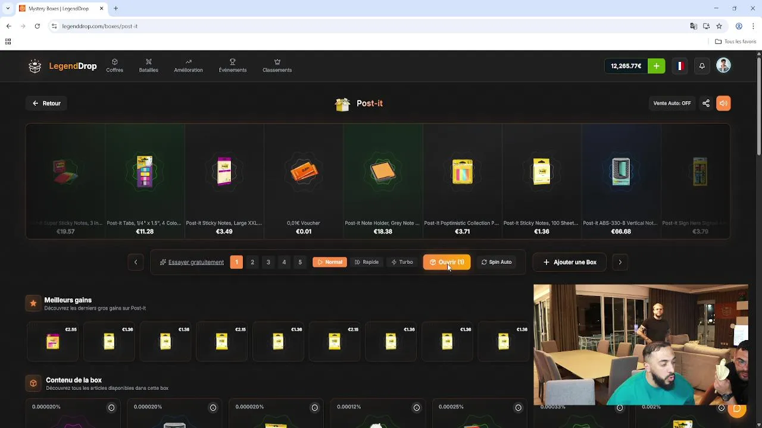The height and width of the screenshot is (428, 762).
Task: Click the address bar URL
Action: click(100, 26)
